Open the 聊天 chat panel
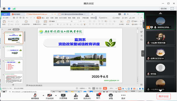Screen dimensions: 177x101 pyautogui.click(x=98, y=96)
